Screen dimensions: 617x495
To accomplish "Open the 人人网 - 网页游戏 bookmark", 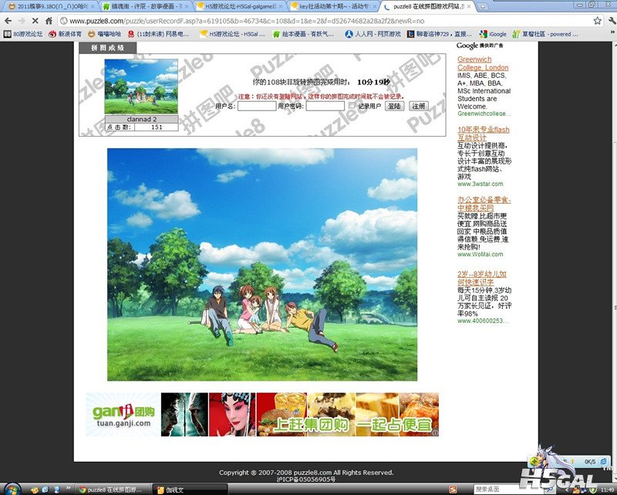I will (373, 34).
